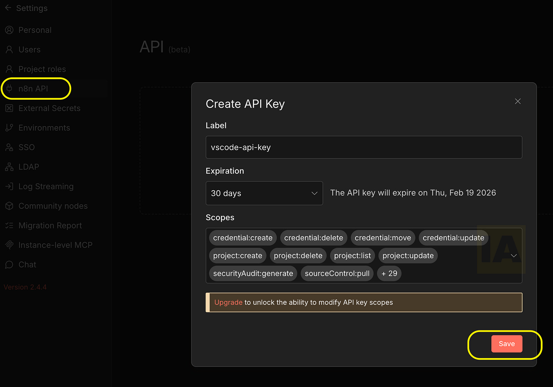Open Log Streaming via its arrow icon
This screenshot has width=553, height=387.
pos(9,186)
